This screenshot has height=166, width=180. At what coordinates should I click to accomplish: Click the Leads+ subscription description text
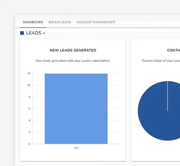click(x=73, y=61)
